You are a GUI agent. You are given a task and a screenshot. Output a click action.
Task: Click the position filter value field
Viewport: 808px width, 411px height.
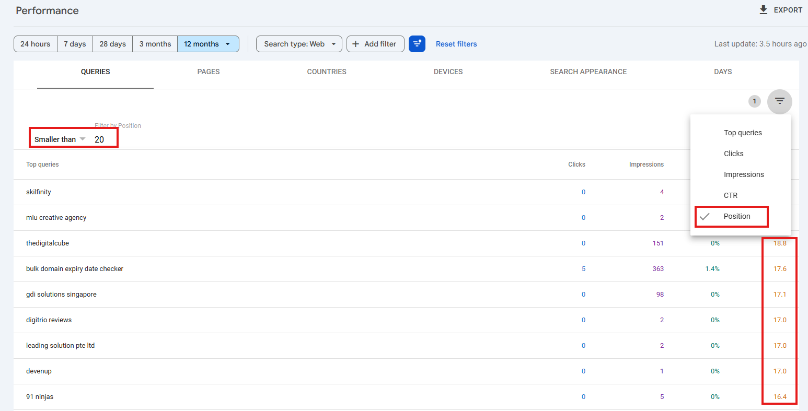coord(102,139)
